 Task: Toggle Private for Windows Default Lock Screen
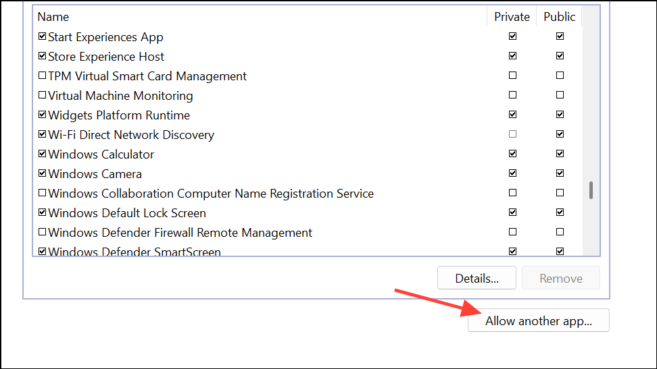(512, 212)
